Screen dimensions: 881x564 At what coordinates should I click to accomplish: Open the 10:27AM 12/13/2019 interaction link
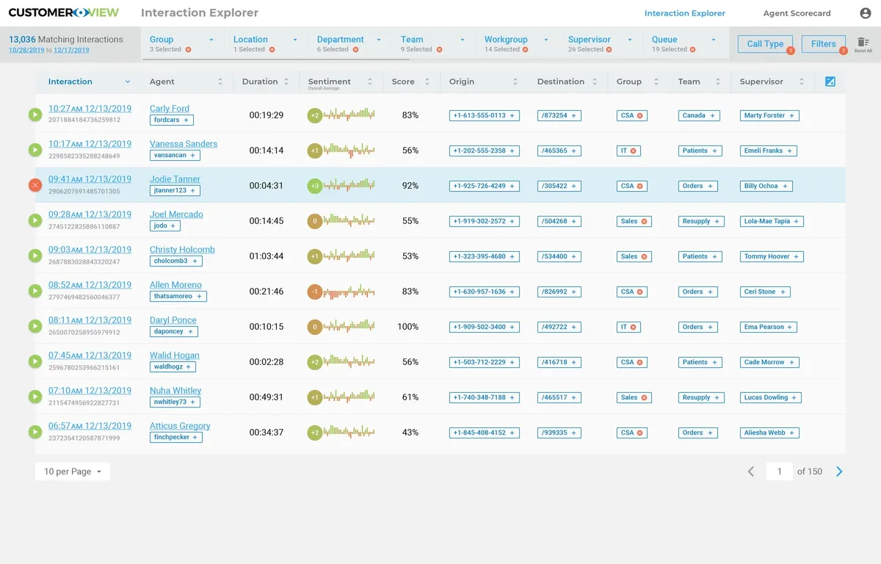point(90,109)
